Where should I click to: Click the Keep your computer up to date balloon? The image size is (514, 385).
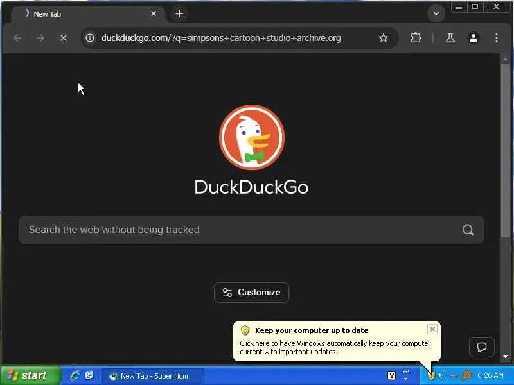click(337, 341)
